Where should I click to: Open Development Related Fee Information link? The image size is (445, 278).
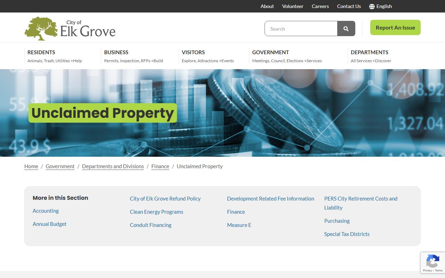click(270, 199)
